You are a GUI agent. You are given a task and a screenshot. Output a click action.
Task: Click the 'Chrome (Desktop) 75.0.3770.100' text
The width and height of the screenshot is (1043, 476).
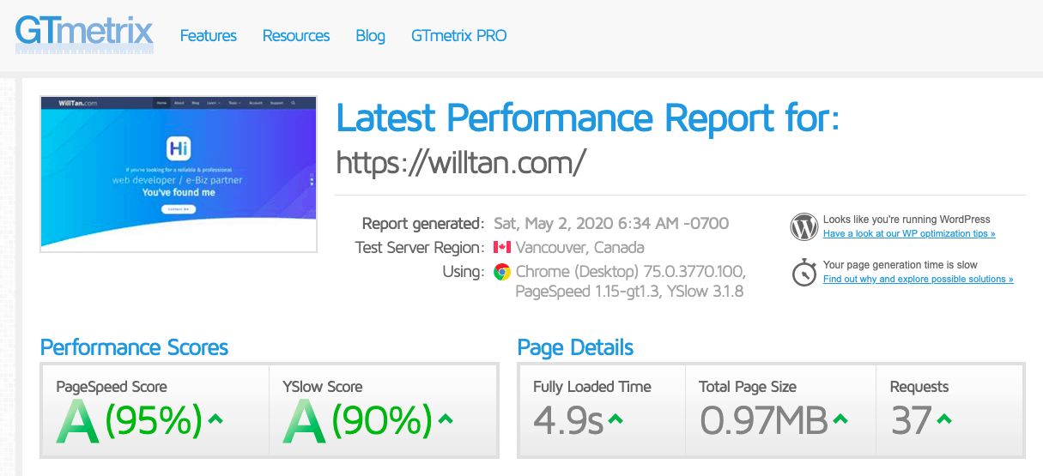pos(631,272)
